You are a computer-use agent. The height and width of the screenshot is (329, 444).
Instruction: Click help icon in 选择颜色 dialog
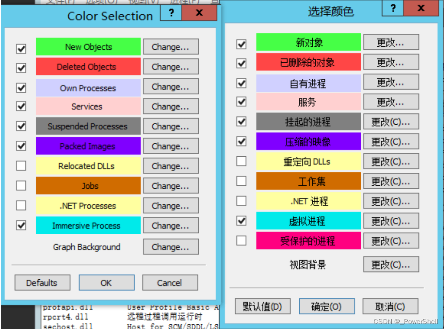393,8
